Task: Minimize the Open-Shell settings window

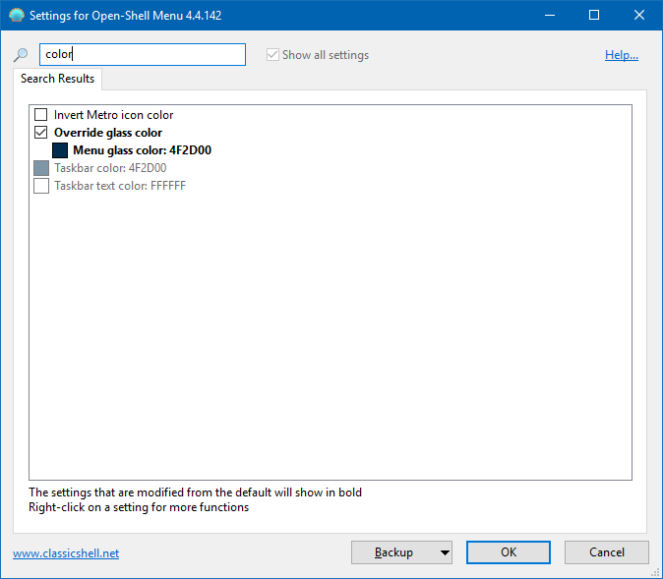Action: pyautogui.click(x=549, y=16)
